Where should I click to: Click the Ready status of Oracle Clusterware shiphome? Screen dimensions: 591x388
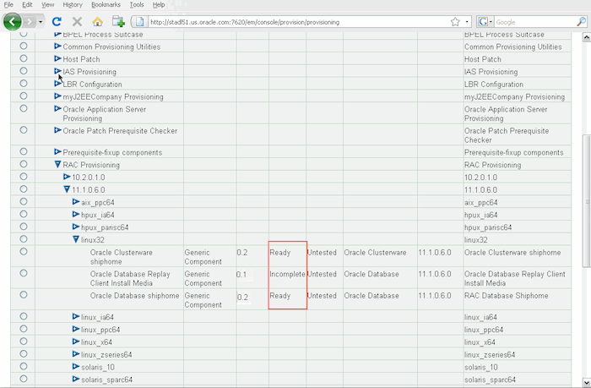pos(280,253)
